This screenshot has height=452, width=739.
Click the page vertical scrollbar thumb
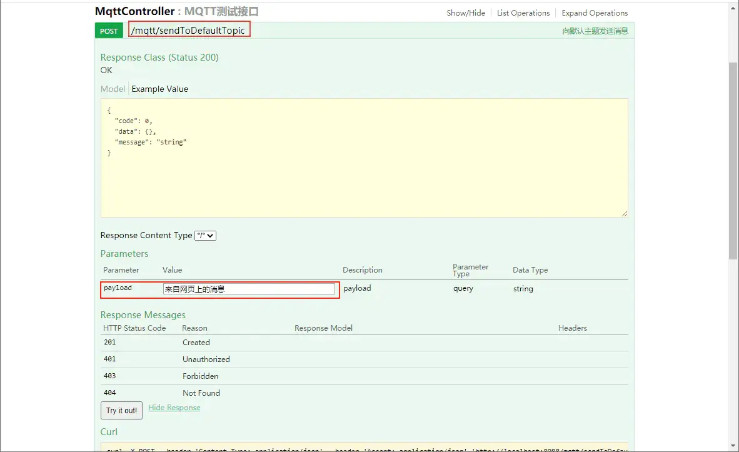733,160
